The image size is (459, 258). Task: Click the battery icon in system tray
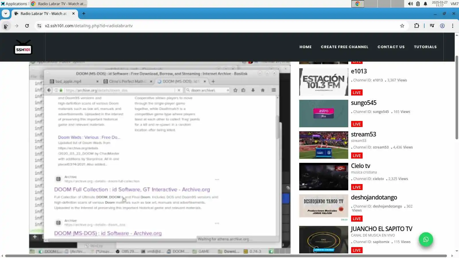tap(418, 4)
